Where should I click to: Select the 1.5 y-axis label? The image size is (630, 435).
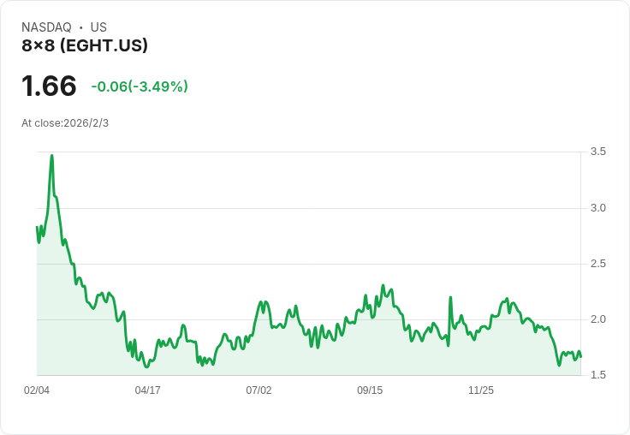tap(598, 375)
